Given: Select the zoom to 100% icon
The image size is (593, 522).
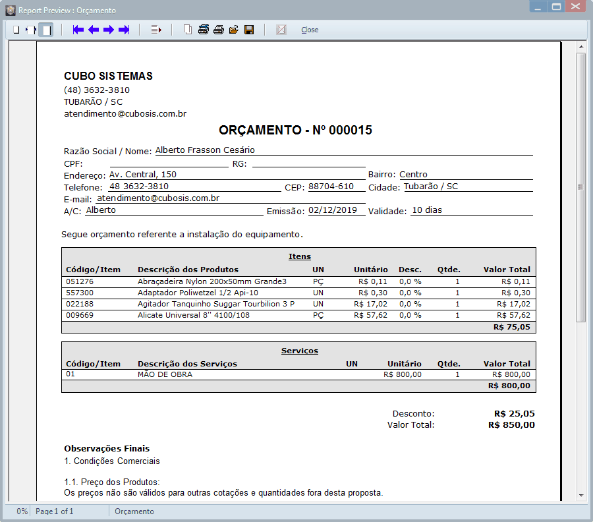Looking at the screenshot, I should pyautogui.click(x=31, y=30).
